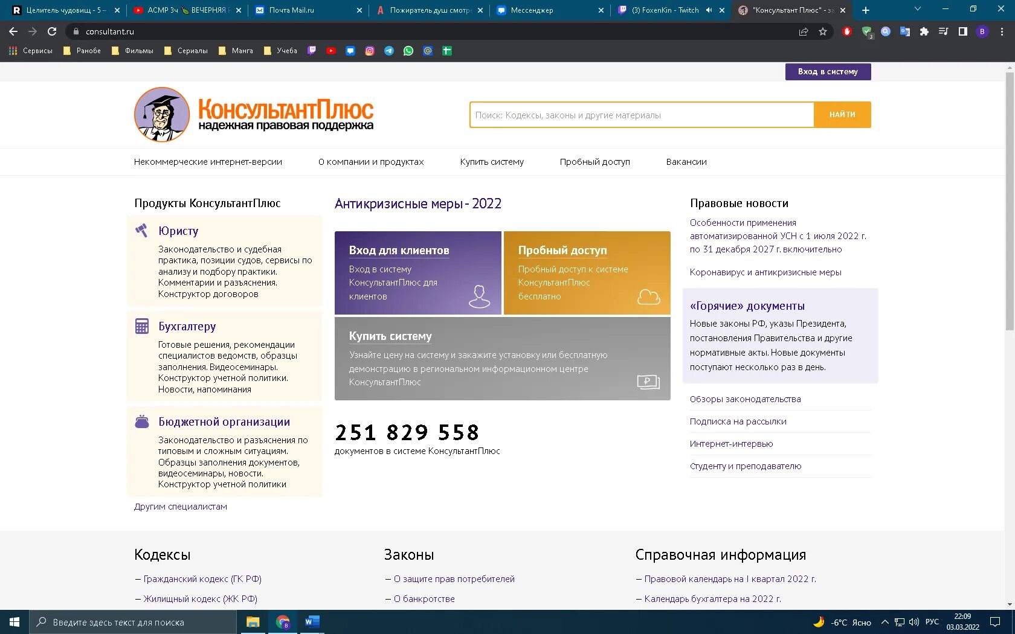Screen dimensions: 1015x634
Task: Open Некоммерческие интернет-версии menu item
Action: pyautogui.click(x=208, y=162)
